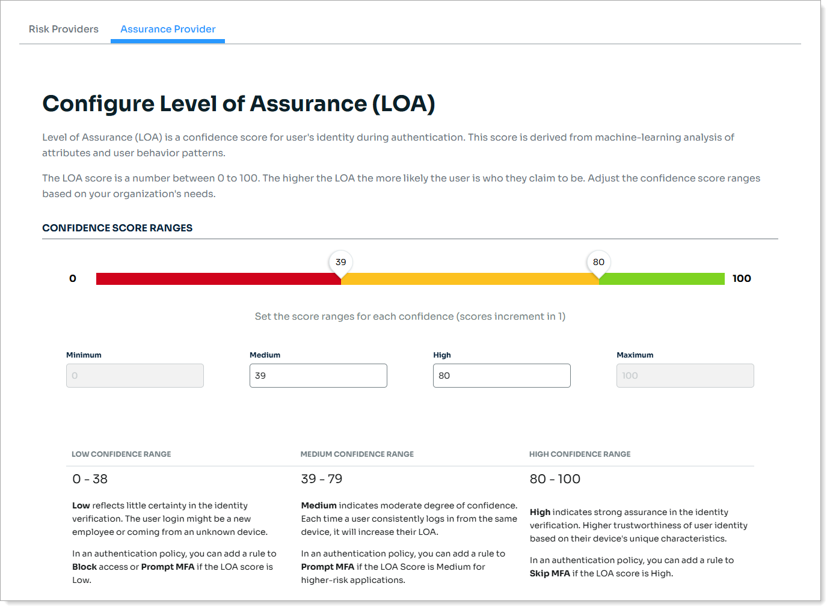Click the 0 - 38 range value
Screen dimensions: 830x610
90,479
